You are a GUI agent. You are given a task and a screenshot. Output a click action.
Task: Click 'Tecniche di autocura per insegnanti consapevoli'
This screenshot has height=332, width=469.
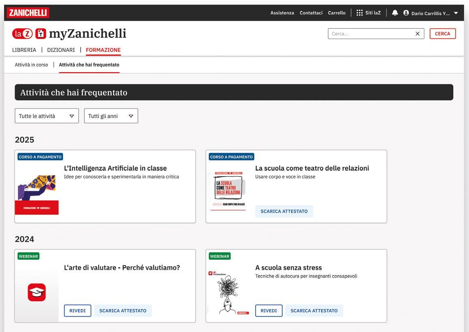point(306,276)
